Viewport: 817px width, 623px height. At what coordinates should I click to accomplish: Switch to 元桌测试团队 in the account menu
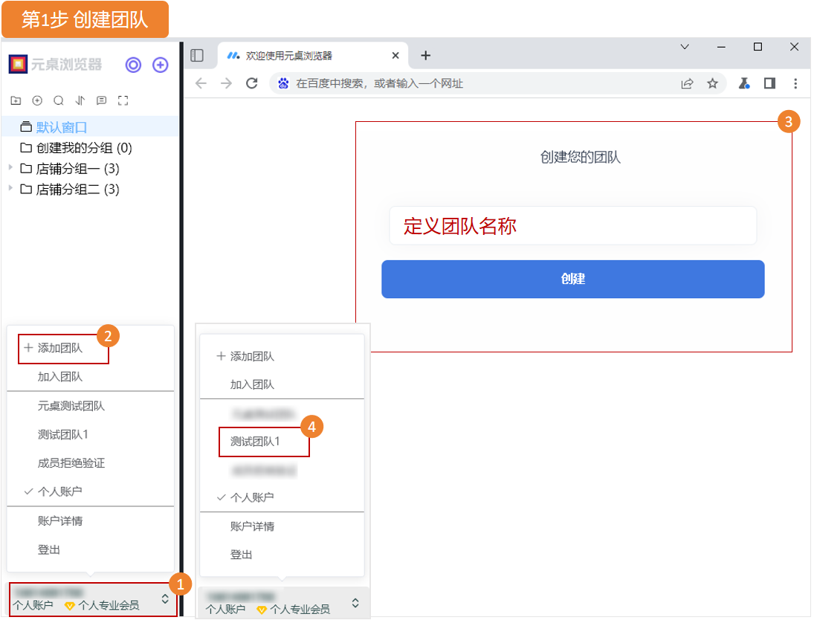coord(71,406)
